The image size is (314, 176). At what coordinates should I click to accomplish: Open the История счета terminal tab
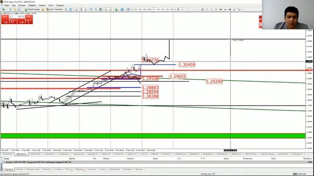(x=33, y=169)
